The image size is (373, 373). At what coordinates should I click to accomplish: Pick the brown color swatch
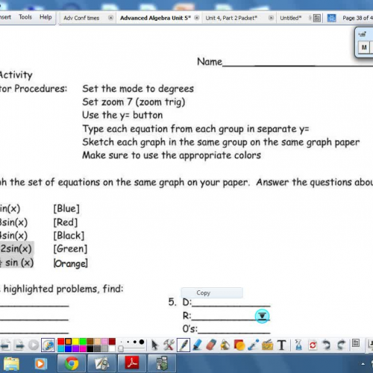[90, 342]
